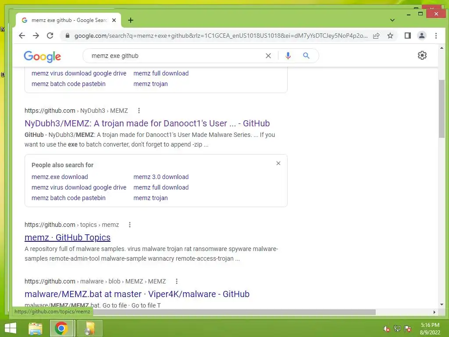Select lower memz virus download google drive
The height and width of the screenshot is (337, 449).
click(79, 187)
